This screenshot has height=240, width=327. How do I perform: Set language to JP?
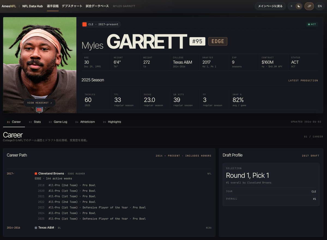point(309,6)
